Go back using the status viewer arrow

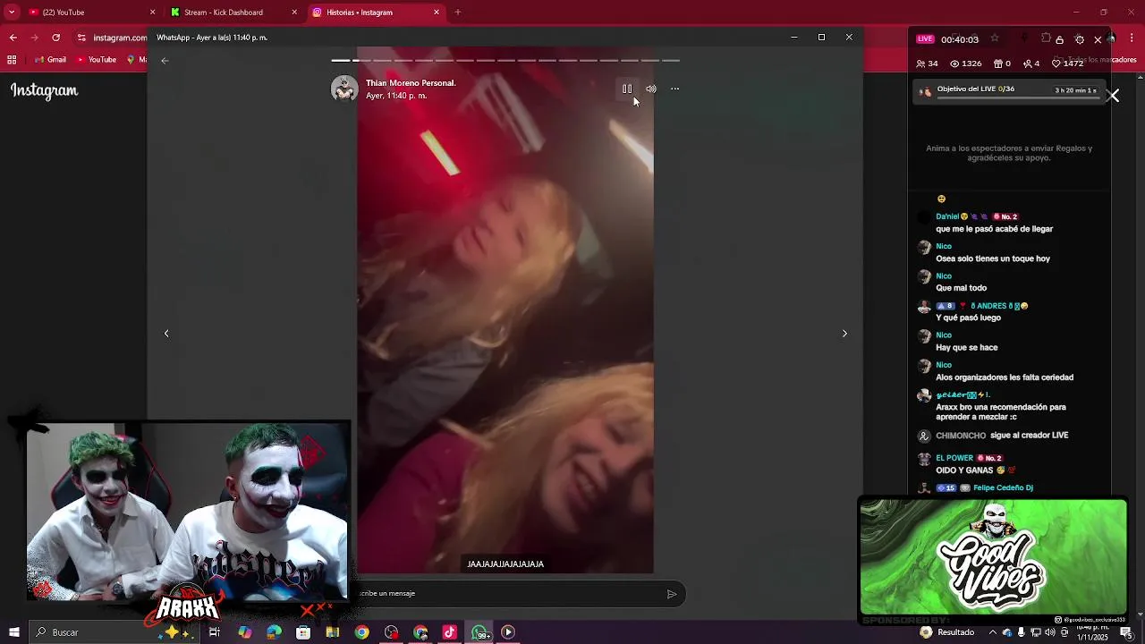click(x=165, y=61)
